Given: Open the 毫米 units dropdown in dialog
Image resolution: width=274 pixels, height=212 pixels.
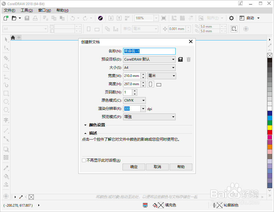Looking at the screenshot, I should click(x=161, y=76).
